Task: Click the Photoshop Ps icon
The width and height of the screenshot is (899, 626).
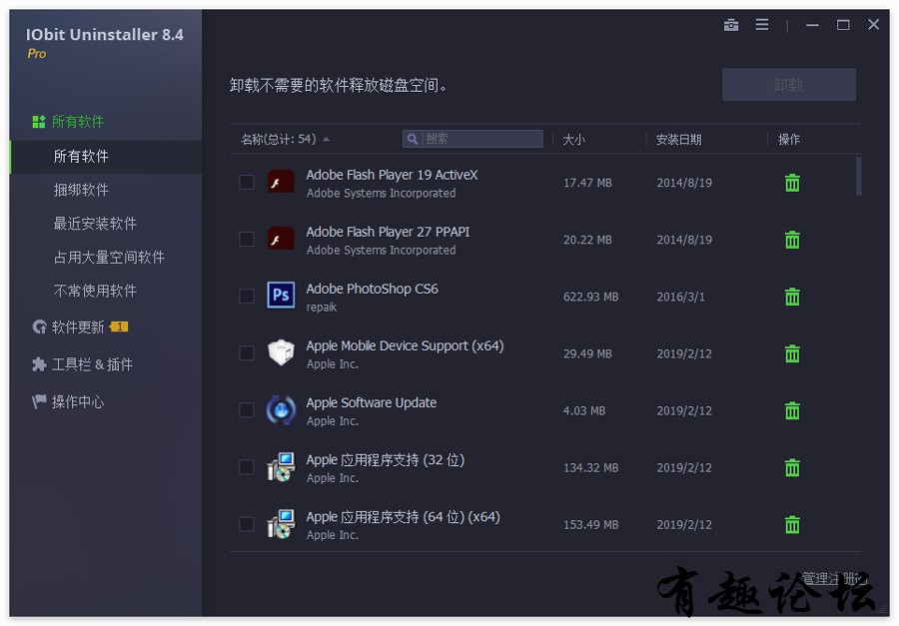Action: [281, 296]
